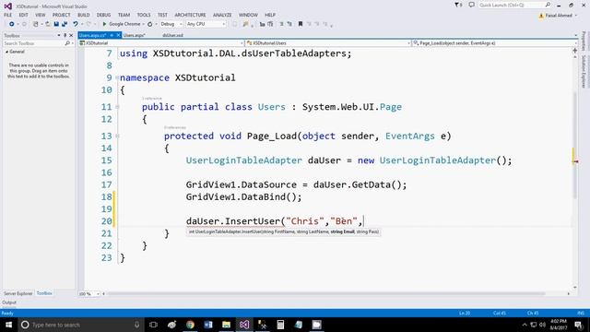The width and height of the screenshot is (590, 332).
Task: Click the Toolbox search magnifier icon
Action: 67,43
